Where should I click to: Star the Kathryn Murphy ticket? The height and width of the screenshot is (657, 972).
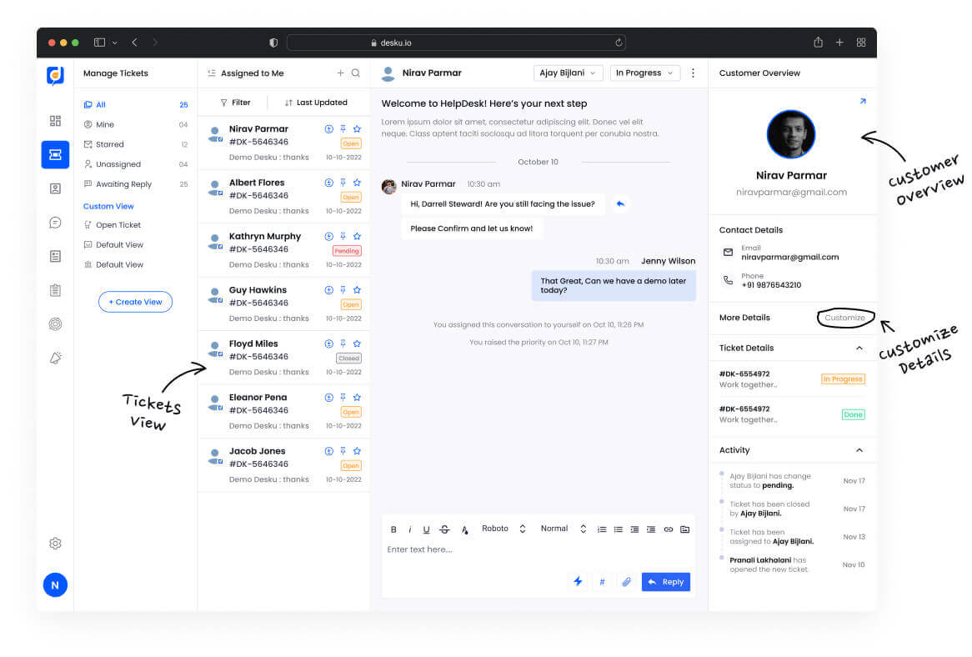358,236
